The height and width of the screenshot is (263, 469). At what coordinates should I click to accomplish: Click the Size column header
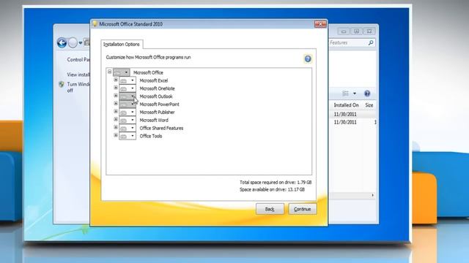tap(369, 105)
